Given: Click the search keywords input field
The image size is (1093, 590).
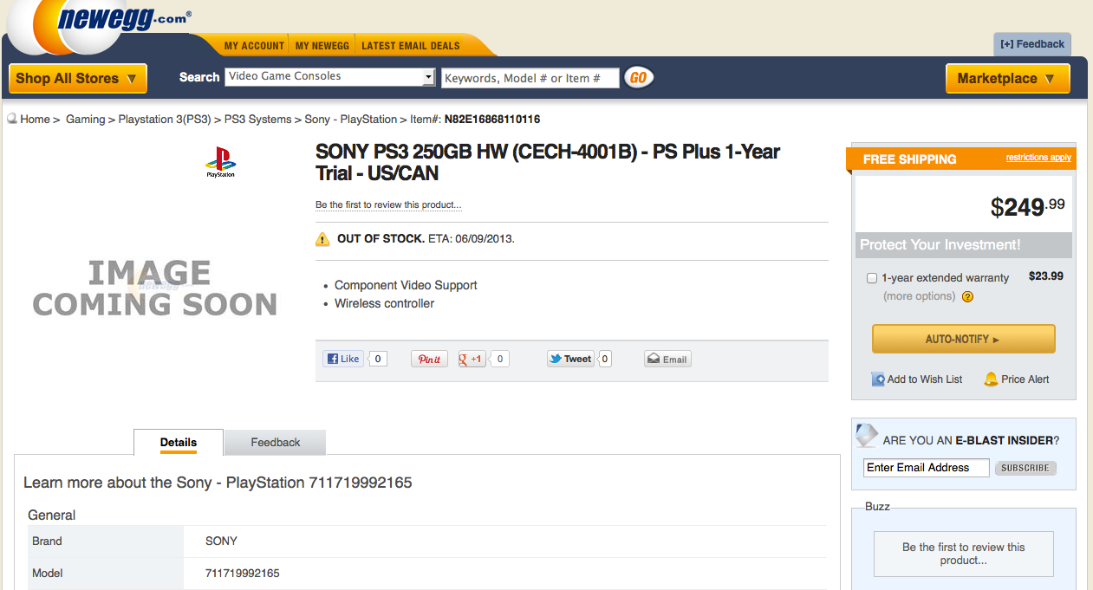Looking at the screenshot, I should click(x=530, y=78).
